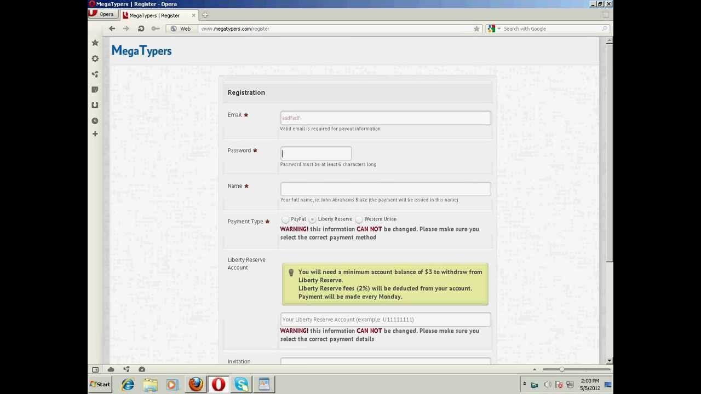Toggle the panels button in status bar

pos(95,369)
